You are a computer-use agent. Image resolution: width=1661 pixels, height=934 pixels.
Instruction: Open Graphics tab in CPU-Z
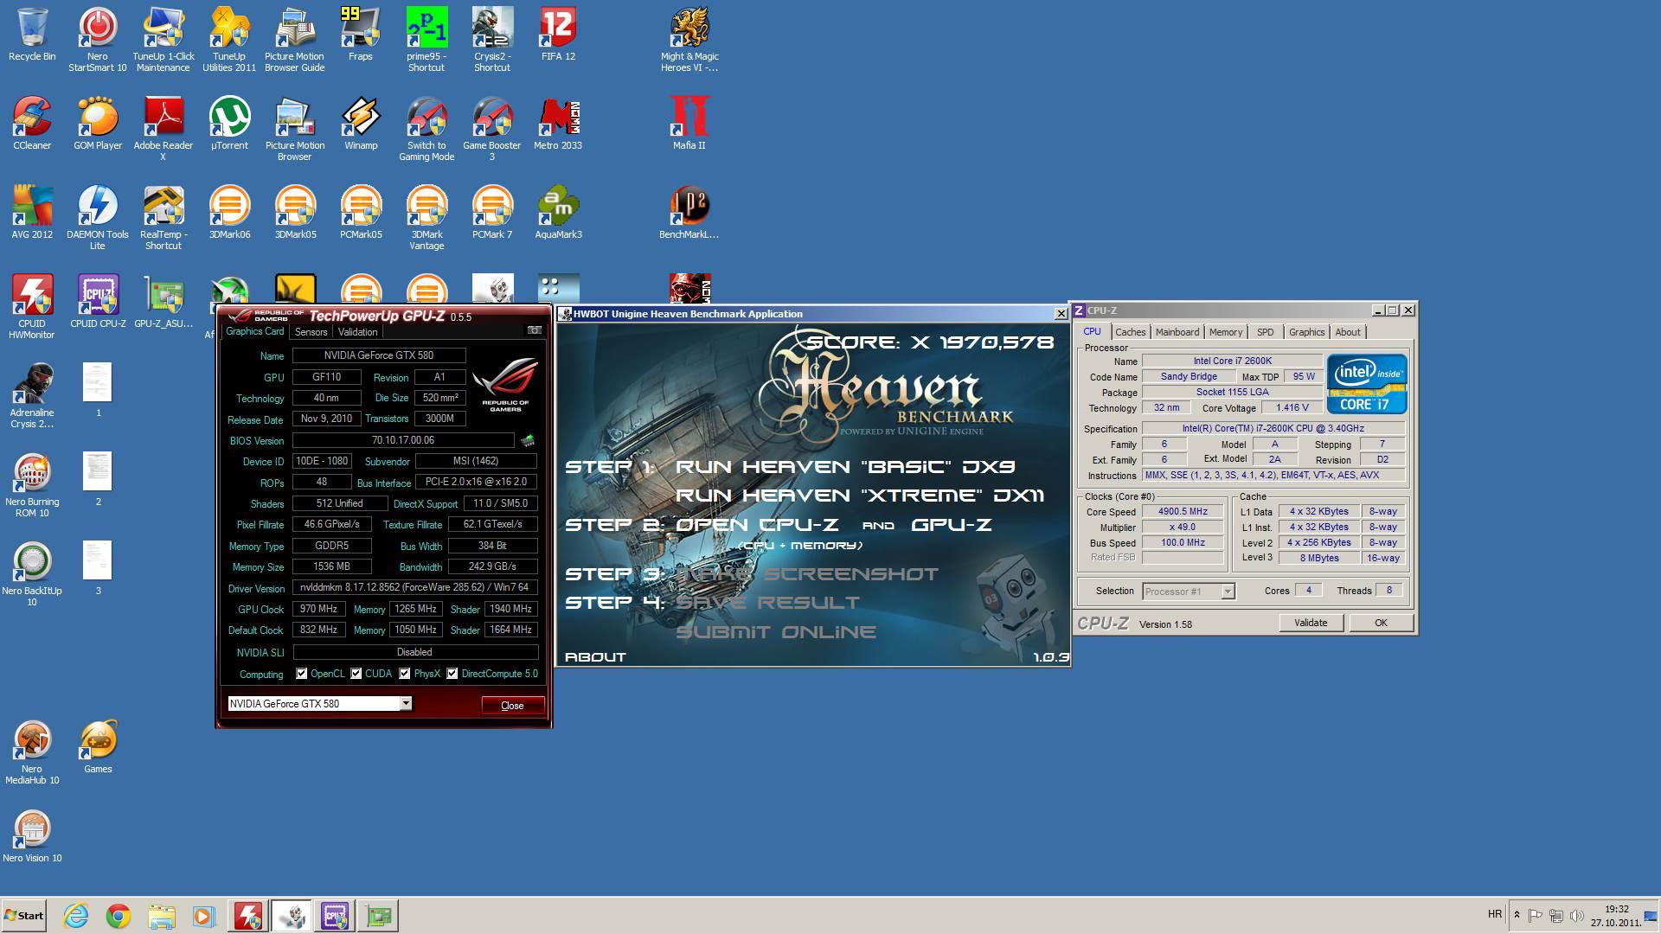point(1306,332)
